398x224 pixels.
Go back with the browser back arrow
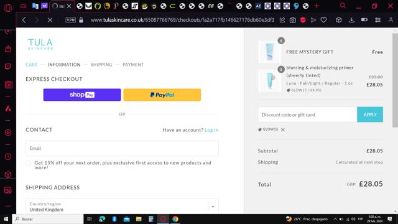pyautogui.click(x=24, y=20)
